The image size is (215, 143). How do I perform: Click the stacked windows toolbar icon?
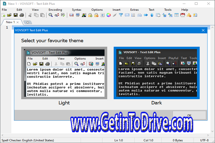[x=158, y=15]
